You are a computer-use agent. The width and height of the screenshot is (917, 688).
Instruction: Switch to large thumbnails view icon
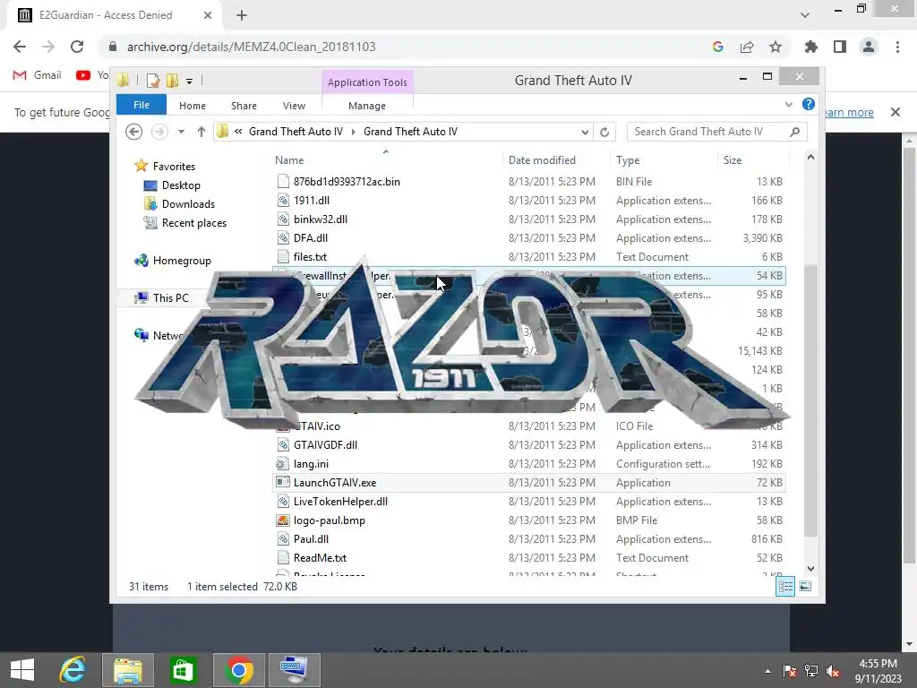point(805,586)
